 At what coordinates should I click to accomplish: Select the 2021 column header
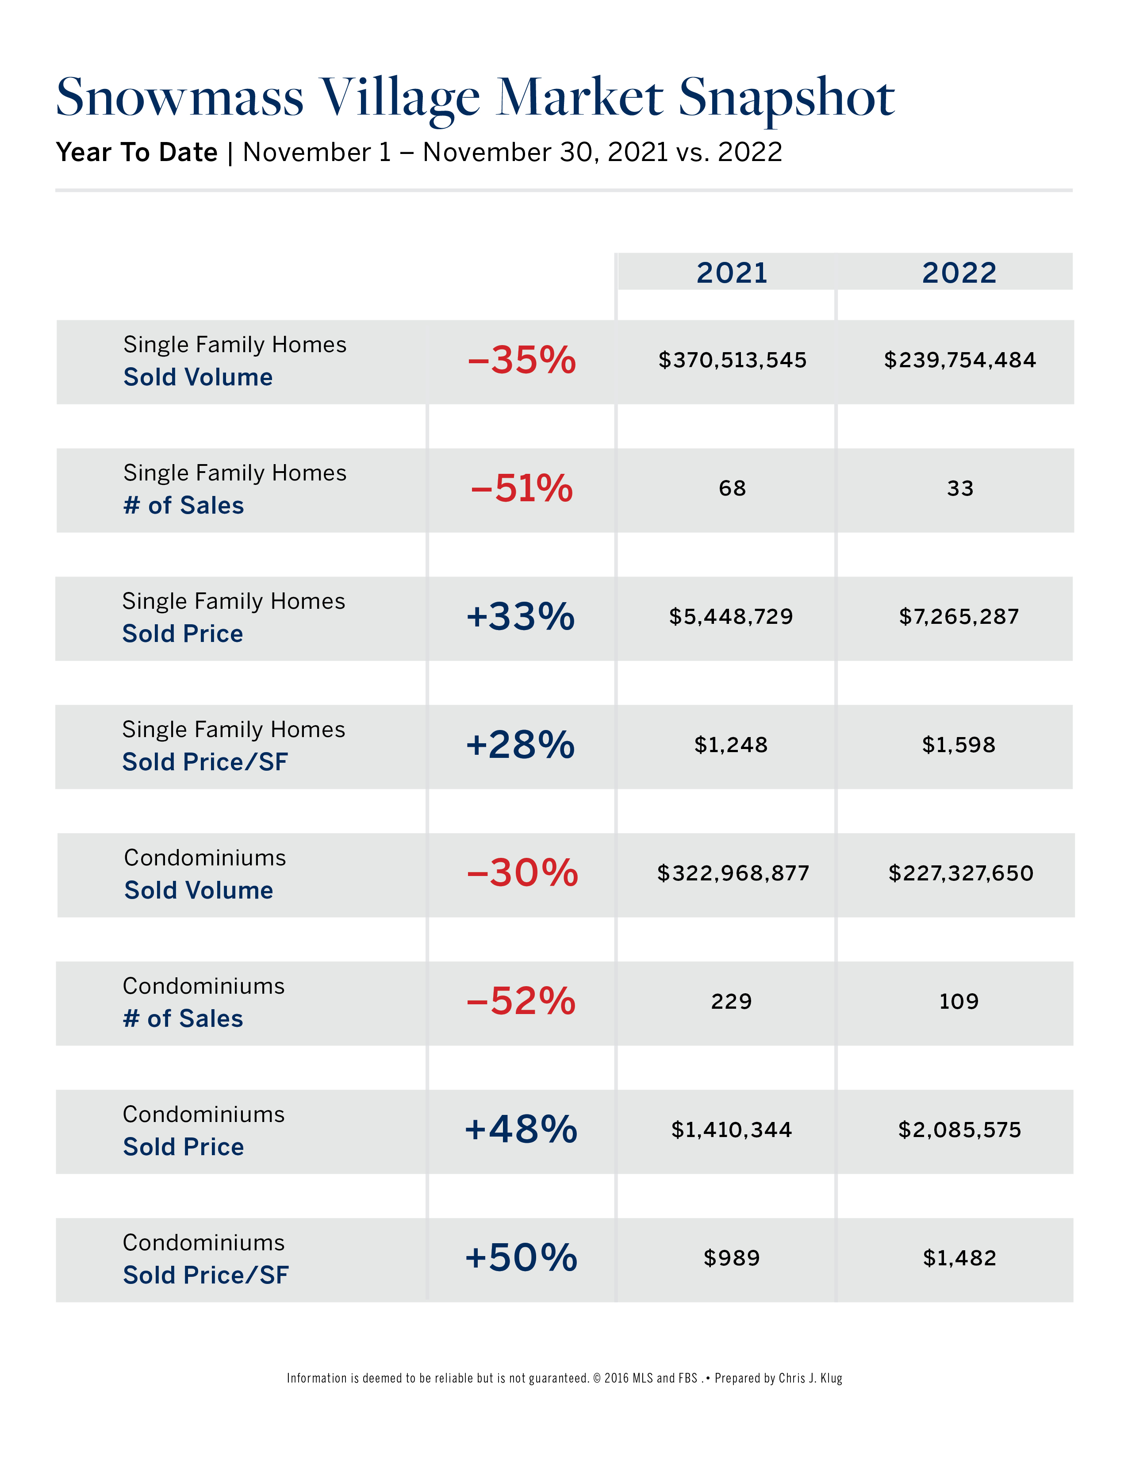tap(732, 273)
